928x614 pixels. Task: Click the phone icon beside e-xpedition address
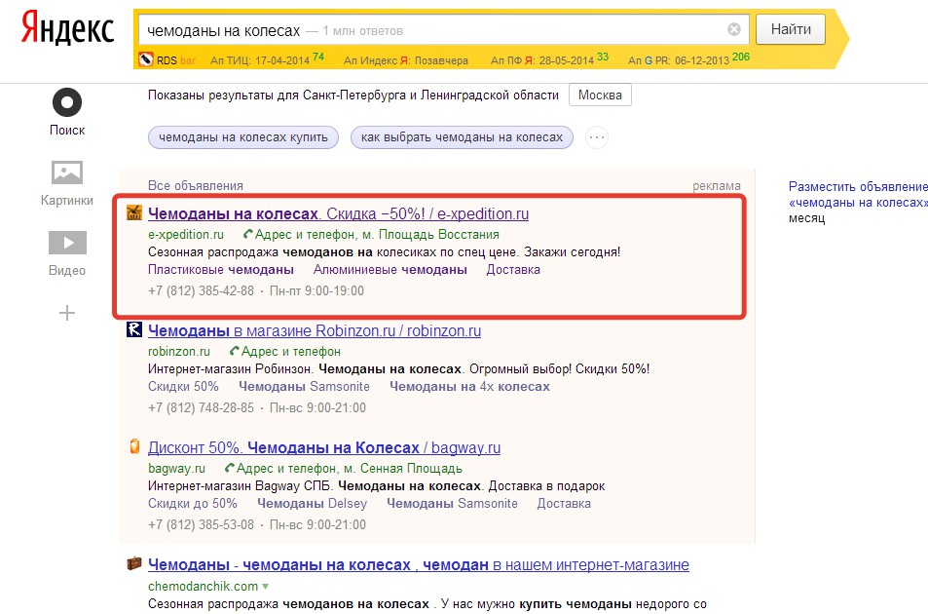coord(248,235)
